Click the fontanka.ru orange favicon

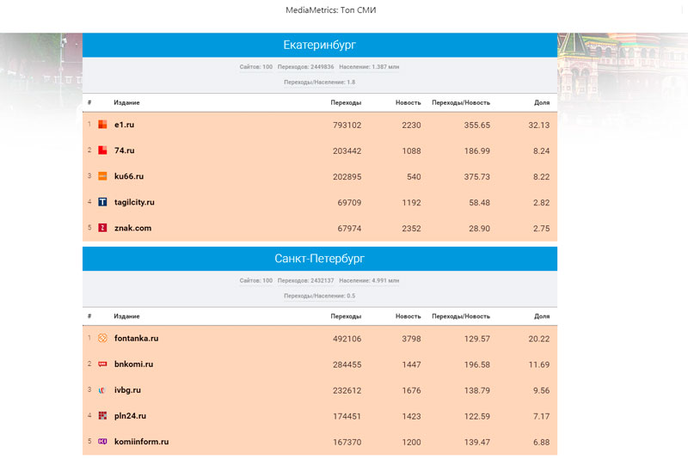tap(102, 339)
